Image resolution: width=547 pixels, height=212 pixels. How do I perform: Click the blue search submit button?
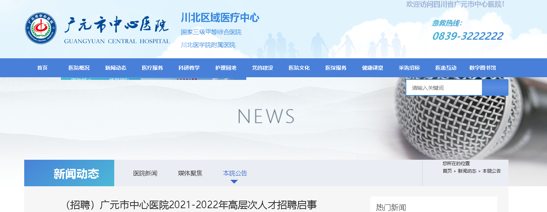(495, 88)
